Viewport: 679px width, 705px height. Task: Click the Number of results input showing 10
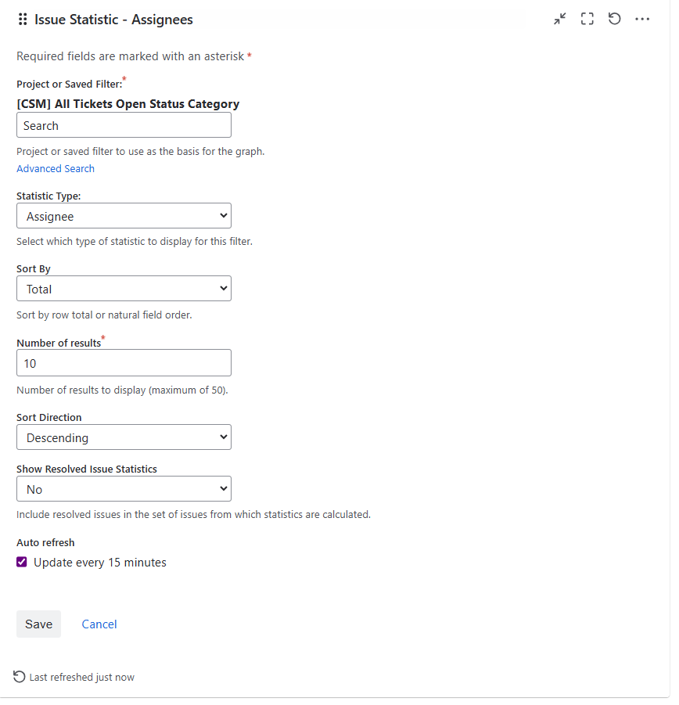[124, 362]
